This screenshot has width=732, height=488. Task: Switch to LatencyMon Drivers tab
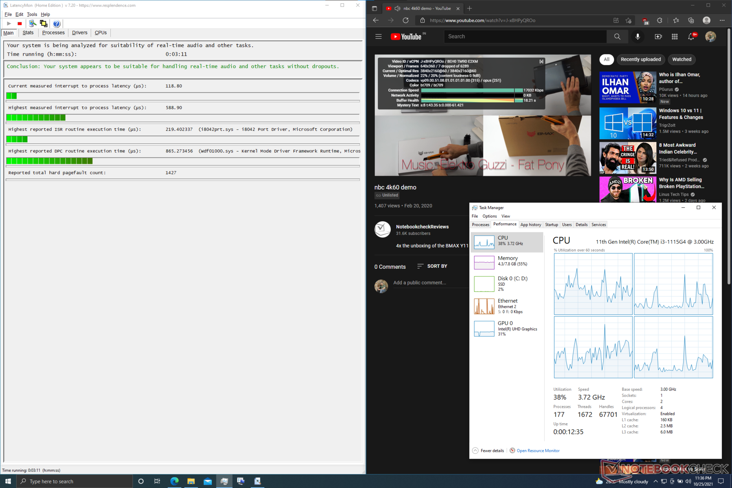(x=80, y=33)
